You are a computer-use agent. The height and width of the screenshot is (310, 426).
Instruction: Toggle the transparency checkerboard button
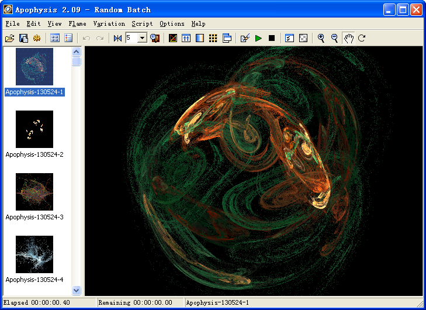pyautogui.click(x=303, y=38)
